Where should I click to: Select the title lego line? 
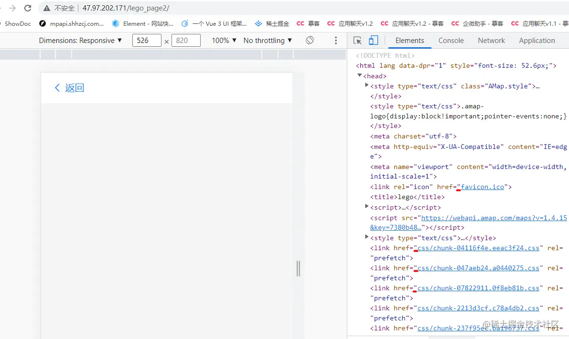407,197
